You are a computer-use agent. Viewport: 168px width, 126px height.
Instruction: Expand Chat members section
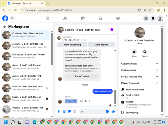point(140,70)
